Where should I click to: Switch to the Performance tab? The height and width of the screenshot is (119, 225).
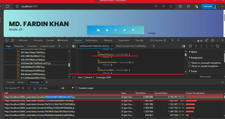pos(92,40)
